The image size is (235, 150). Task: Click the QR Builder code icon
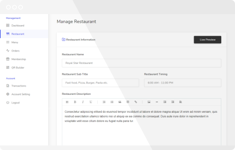(8, 67)
